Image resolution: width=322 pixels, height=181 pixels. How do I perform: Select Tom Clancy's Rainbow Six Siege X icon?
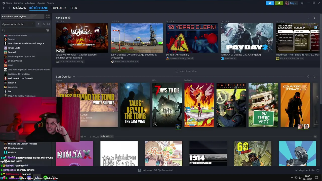coord(5,43)
